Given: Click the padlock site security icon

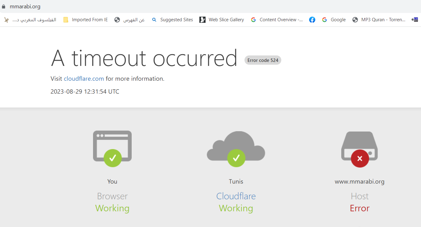Looking at the screenshot, I should [4, 6].
